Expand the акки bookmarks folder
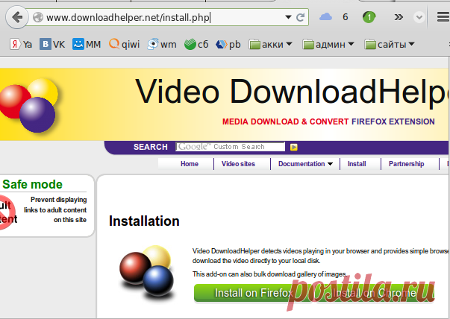 270,45
